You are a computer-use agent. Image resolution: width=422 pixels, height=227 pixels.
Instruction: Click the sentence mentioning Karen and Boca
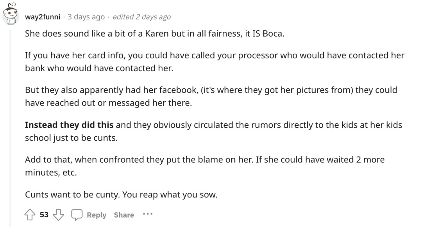coord(155,33)
